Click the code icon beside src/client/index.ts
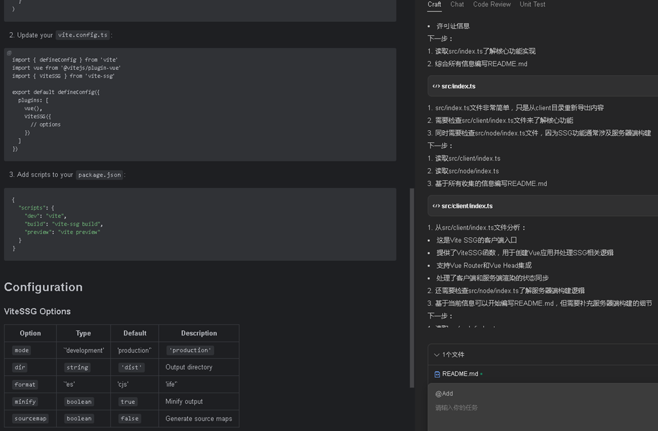This screenshot has width=658, height=431. pyautogui.click(x=436, y=206)
